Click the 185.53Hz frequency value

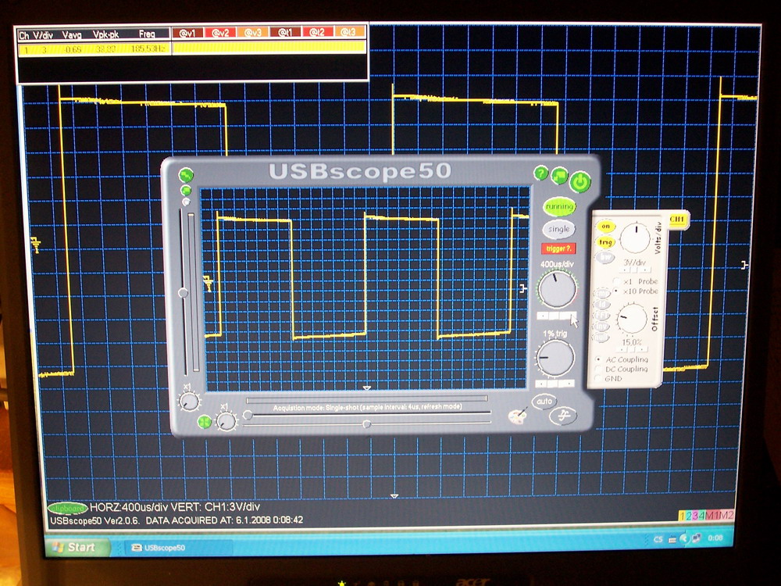[148, 49]
